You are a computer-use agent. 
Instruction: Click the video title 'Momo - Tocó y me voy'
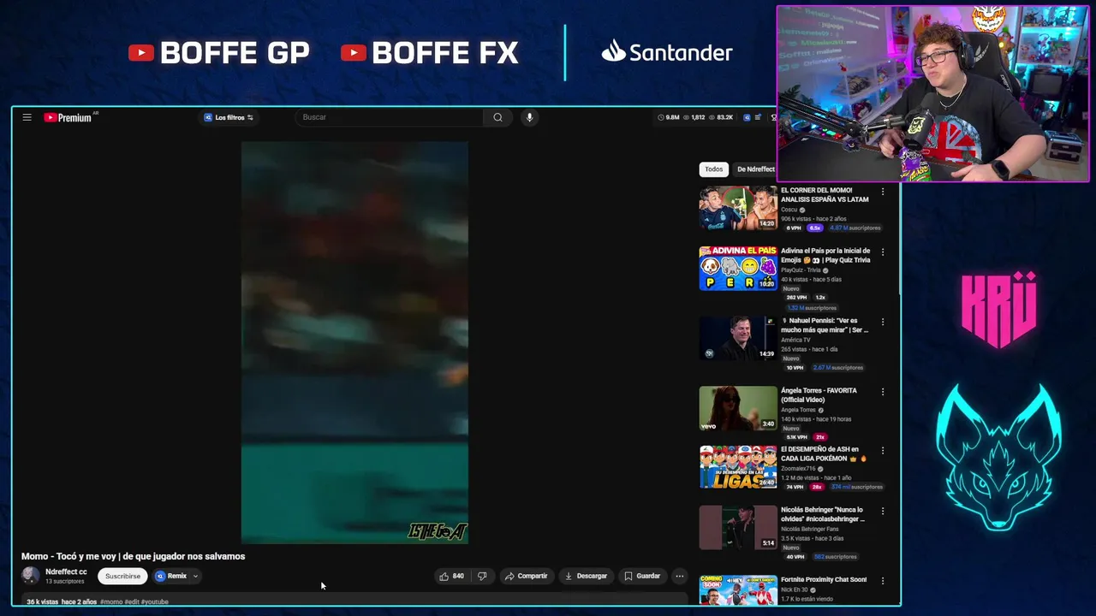(x=134, y=556)
